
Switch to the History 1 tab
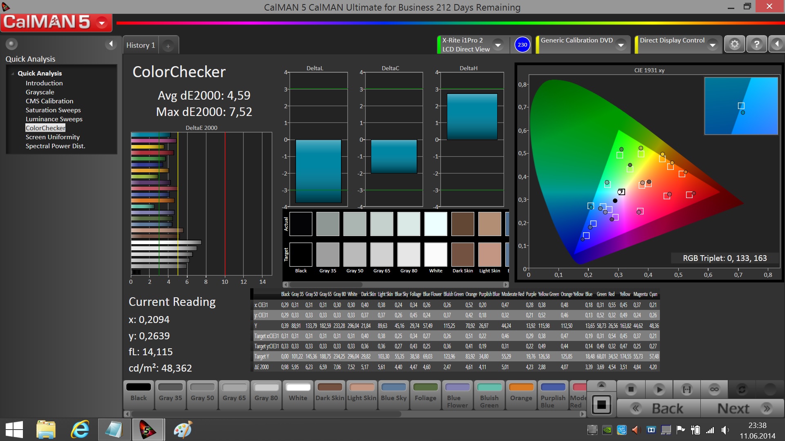coord(141,45)
